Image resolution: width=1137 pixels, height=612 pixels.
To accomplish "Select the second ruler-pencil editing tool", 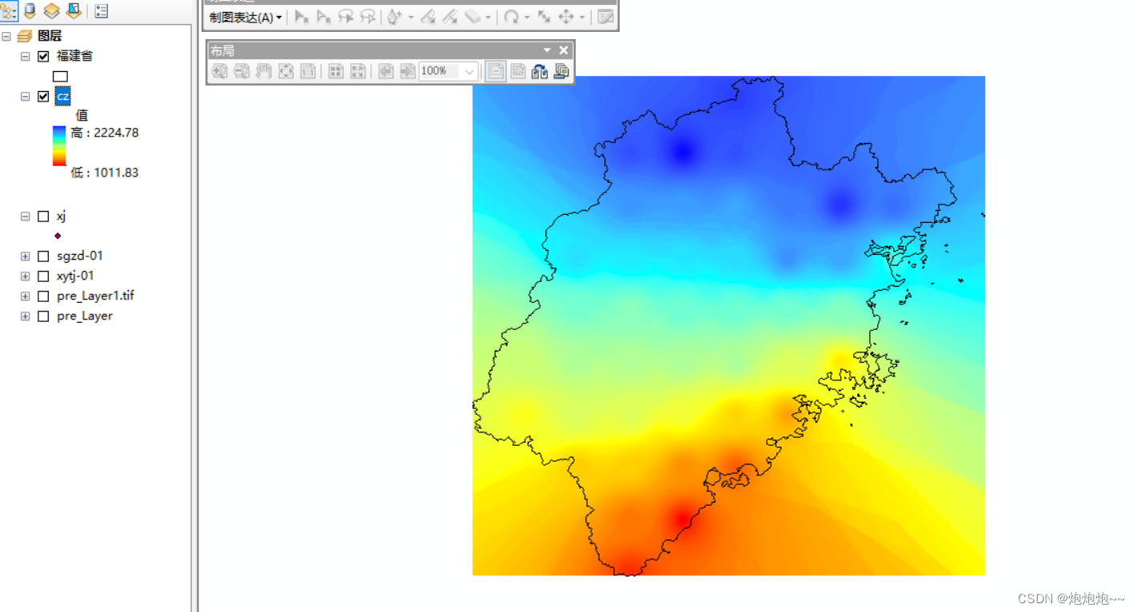I will (450, 17).
